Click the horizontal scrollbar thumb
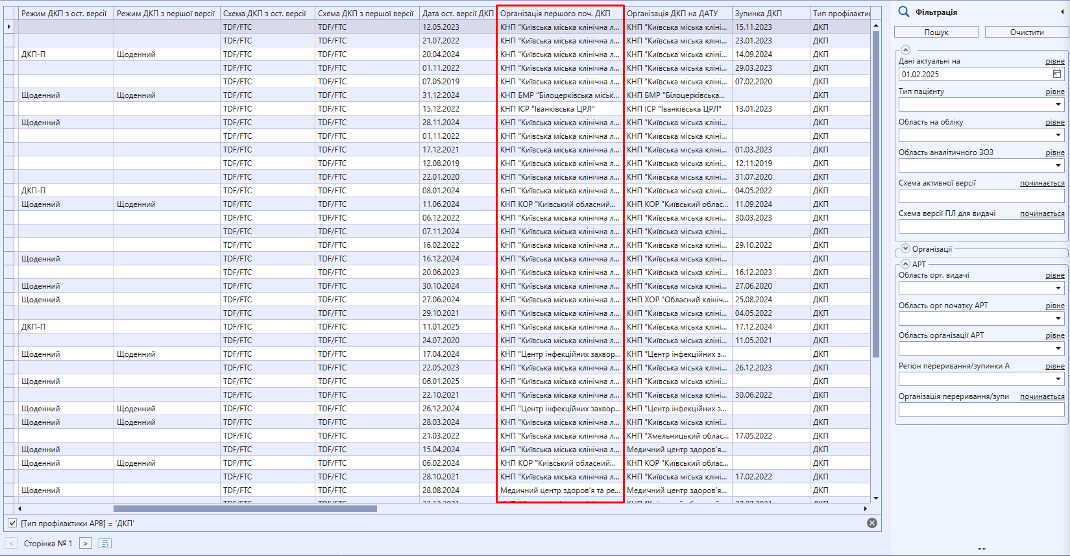Image resolution: width=1070 pixels, height=556 pixels. coord(245,509)
